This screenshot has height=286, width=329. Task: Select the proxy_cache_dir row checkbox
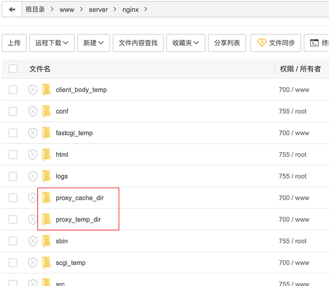click(x=13, y=198)
